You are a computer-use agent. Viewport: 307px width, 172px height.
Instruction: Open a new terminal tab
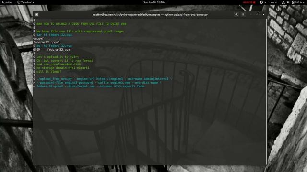(x=36, y=14)
